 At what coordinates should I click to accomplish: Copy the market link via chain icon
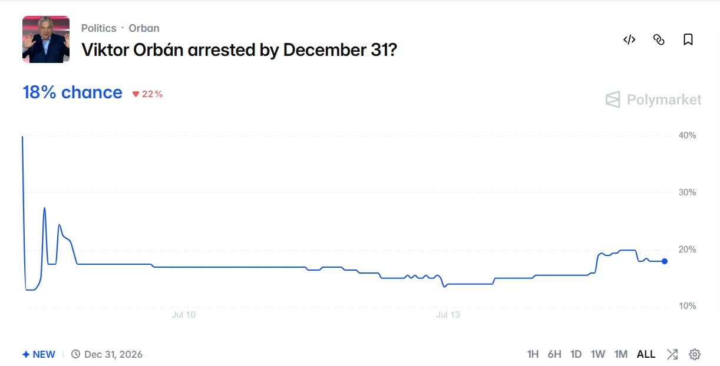click(659, 39)
